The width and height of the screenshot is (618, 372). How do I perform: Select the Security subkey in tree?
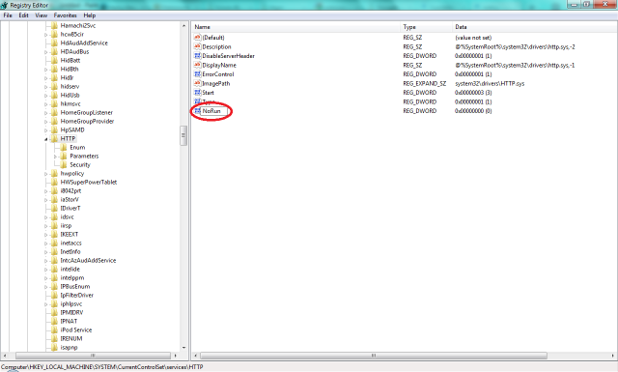click(x=80, y=164)
